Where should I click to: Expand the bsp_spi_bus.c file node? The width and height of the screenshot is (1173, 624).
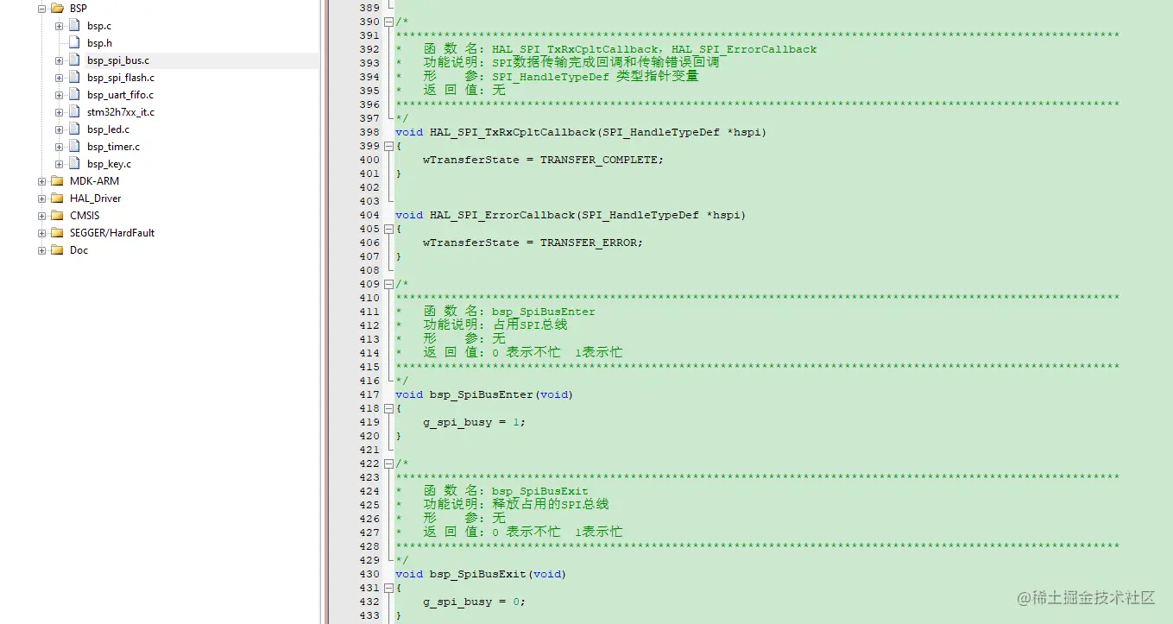click(x=60, y=60)
